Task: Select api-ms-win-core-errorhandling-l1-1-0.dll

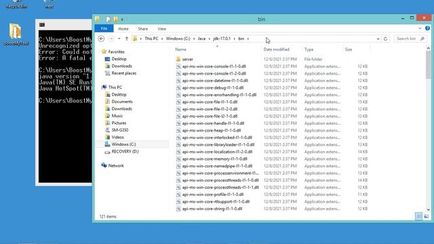Action: (x=219, y=95)
